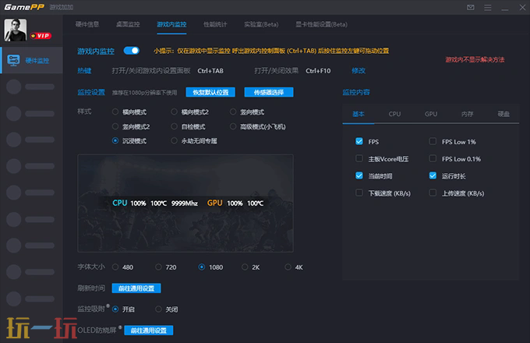Viewport: 530px width, 343px height.
Task: Enable the FPS Low 0.1% checkbox
Action: 433,158
